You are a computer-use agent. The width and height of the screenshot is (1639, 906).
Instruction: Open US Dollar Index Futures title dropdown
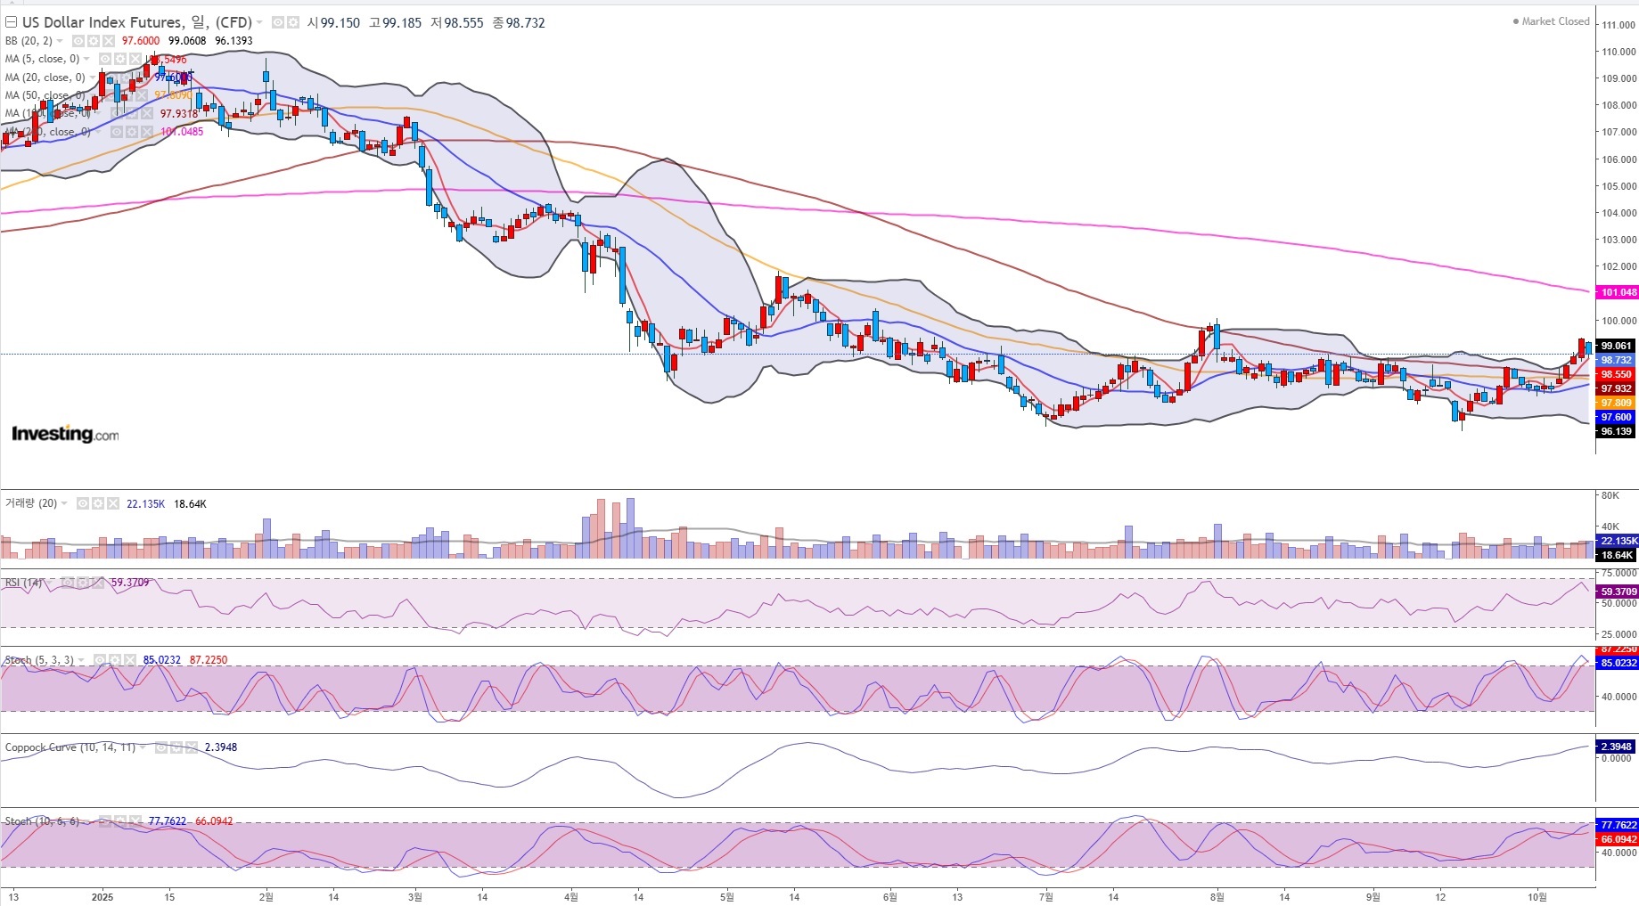pos(259,22)
